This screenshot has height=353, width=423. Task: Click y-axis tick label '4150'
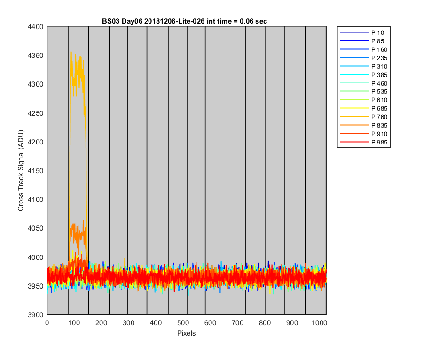click(35, 171)
